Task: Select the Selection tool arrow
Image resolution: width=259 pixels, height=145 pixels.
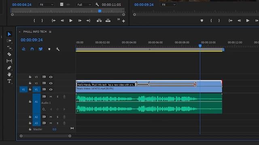Action: [9, 34]
